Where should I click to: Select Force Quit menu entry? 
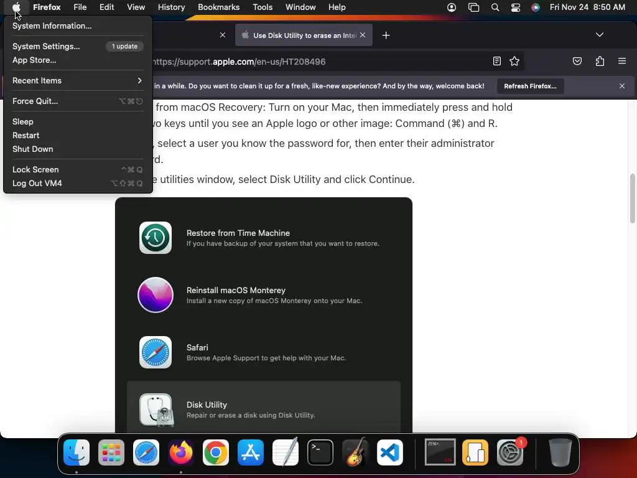tap(78, 101)
